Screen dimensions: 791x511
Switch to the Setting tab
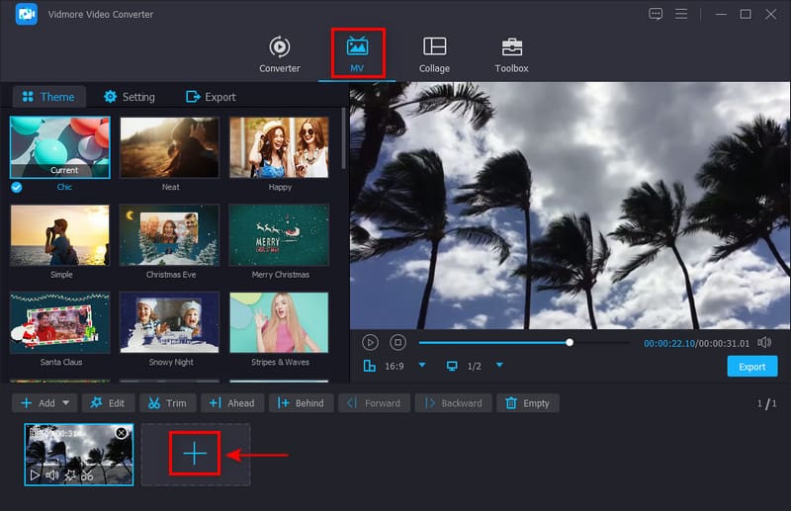coord(130,96)
